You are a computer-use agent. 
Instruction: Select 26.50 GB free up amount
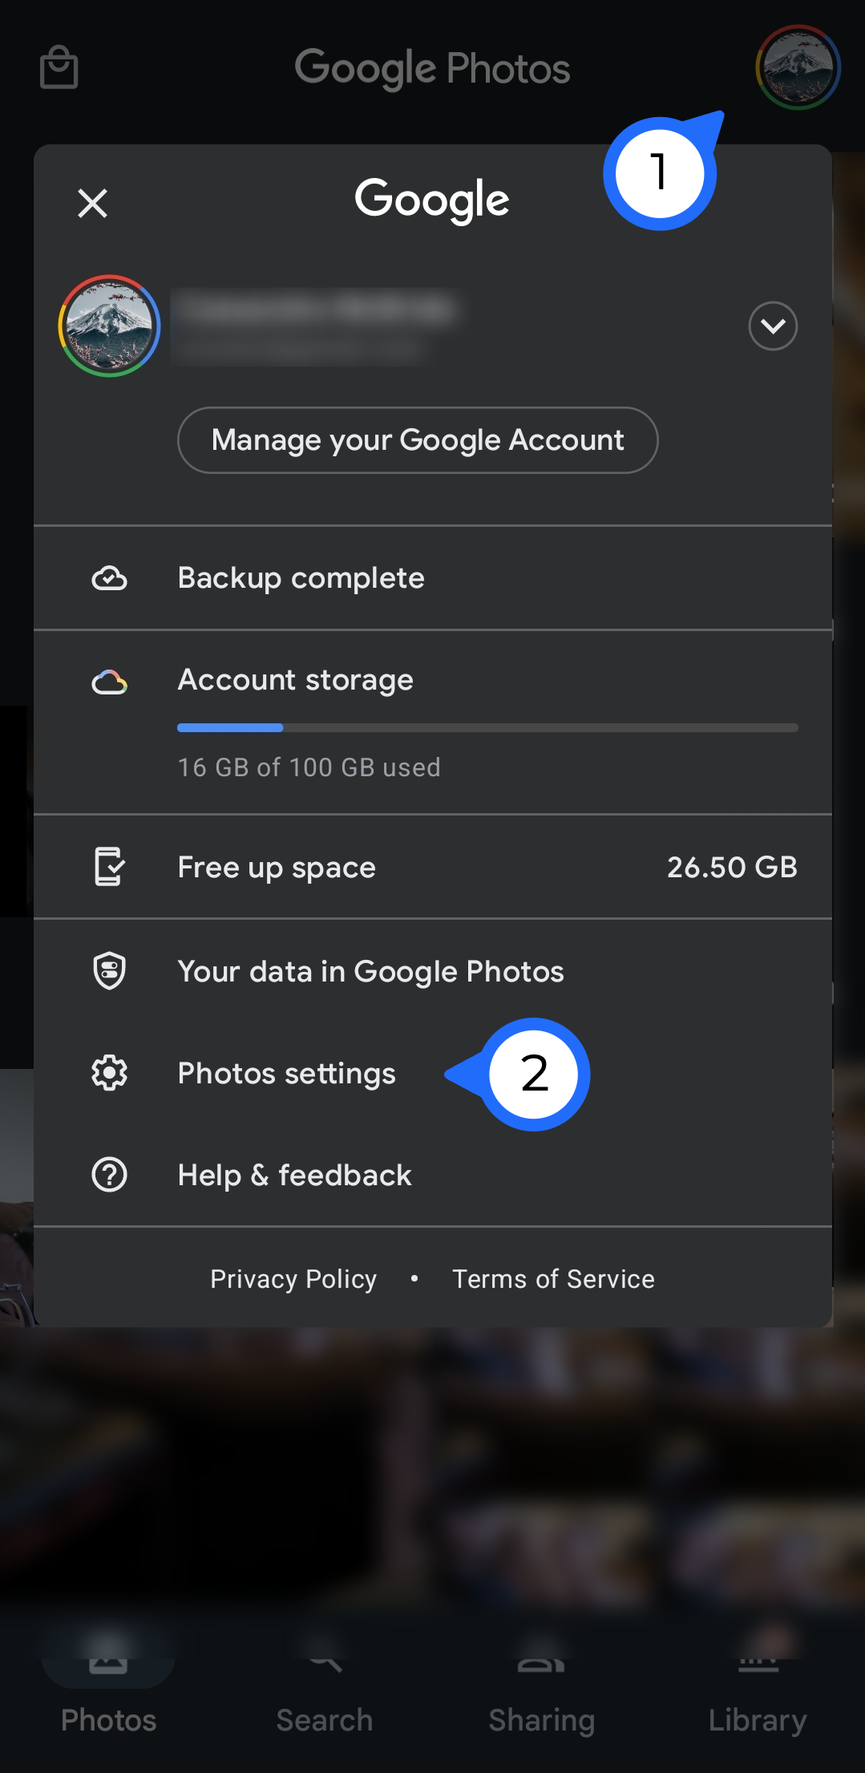(731, 867)
